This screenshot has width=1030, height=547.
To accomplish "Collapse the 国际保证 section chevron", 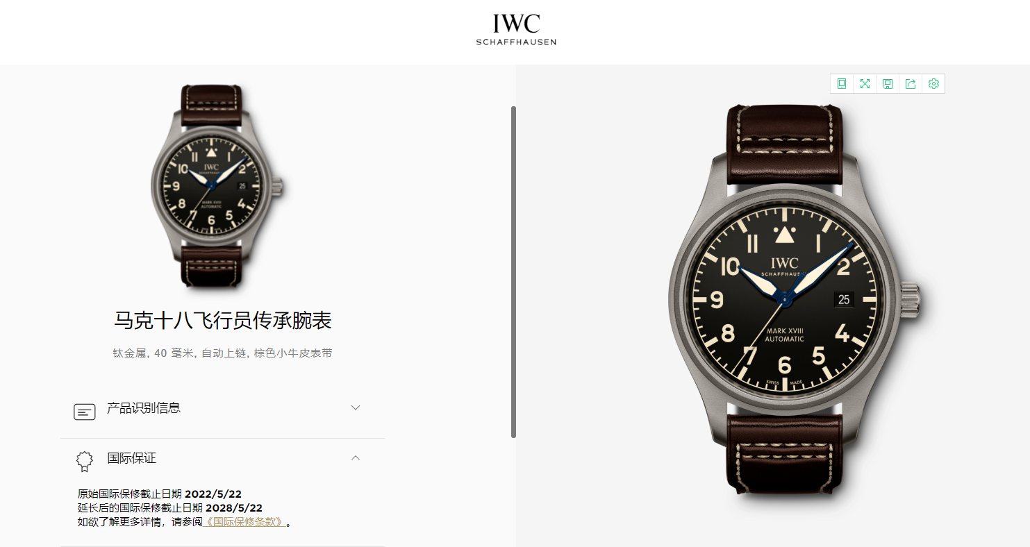I will [x=356, y=457].
